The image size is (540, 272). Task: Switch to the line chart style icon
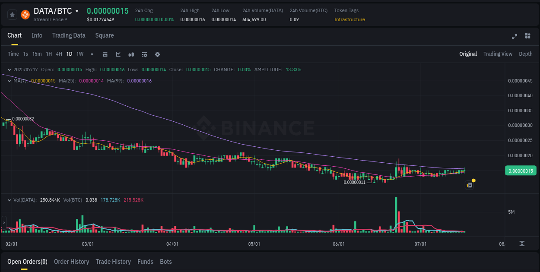pos(118,54)
